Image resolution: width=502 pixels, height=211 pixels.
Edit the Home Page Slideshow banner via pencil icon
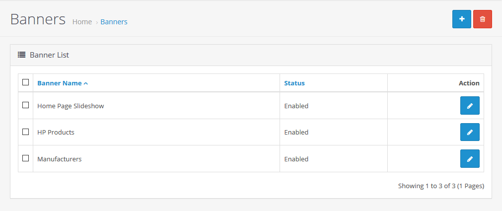point(470,106)
